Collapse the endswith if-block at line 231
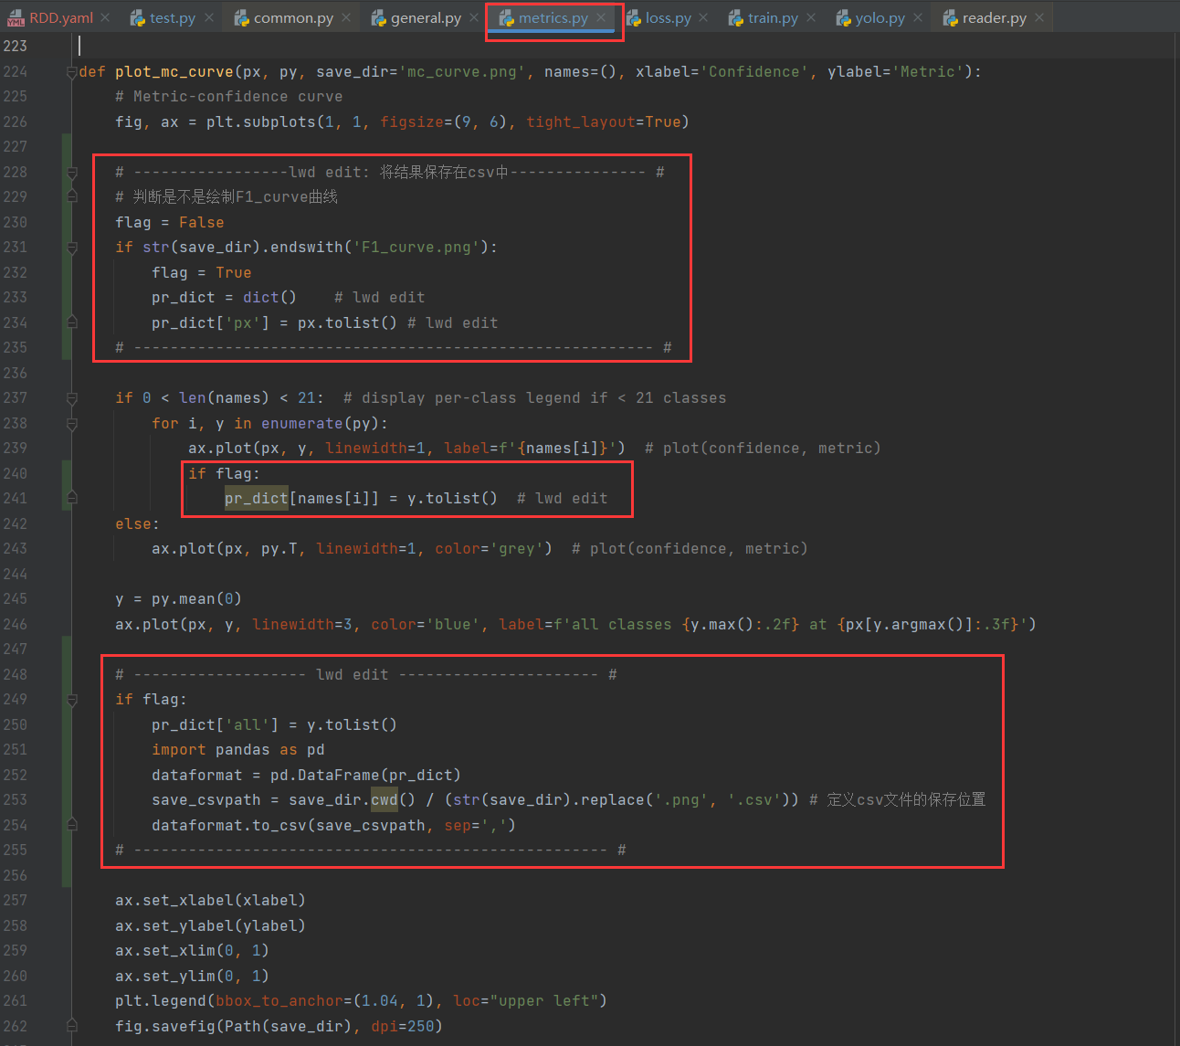The height and width of the screenshot is (1046, 1180). click(72, 247)
